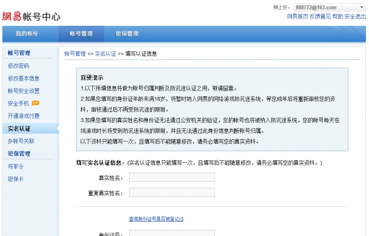Open 开通游戏付费 in the sidebar
The height and width of the screenshot is (236, 369).
click(x=23, y=116)
